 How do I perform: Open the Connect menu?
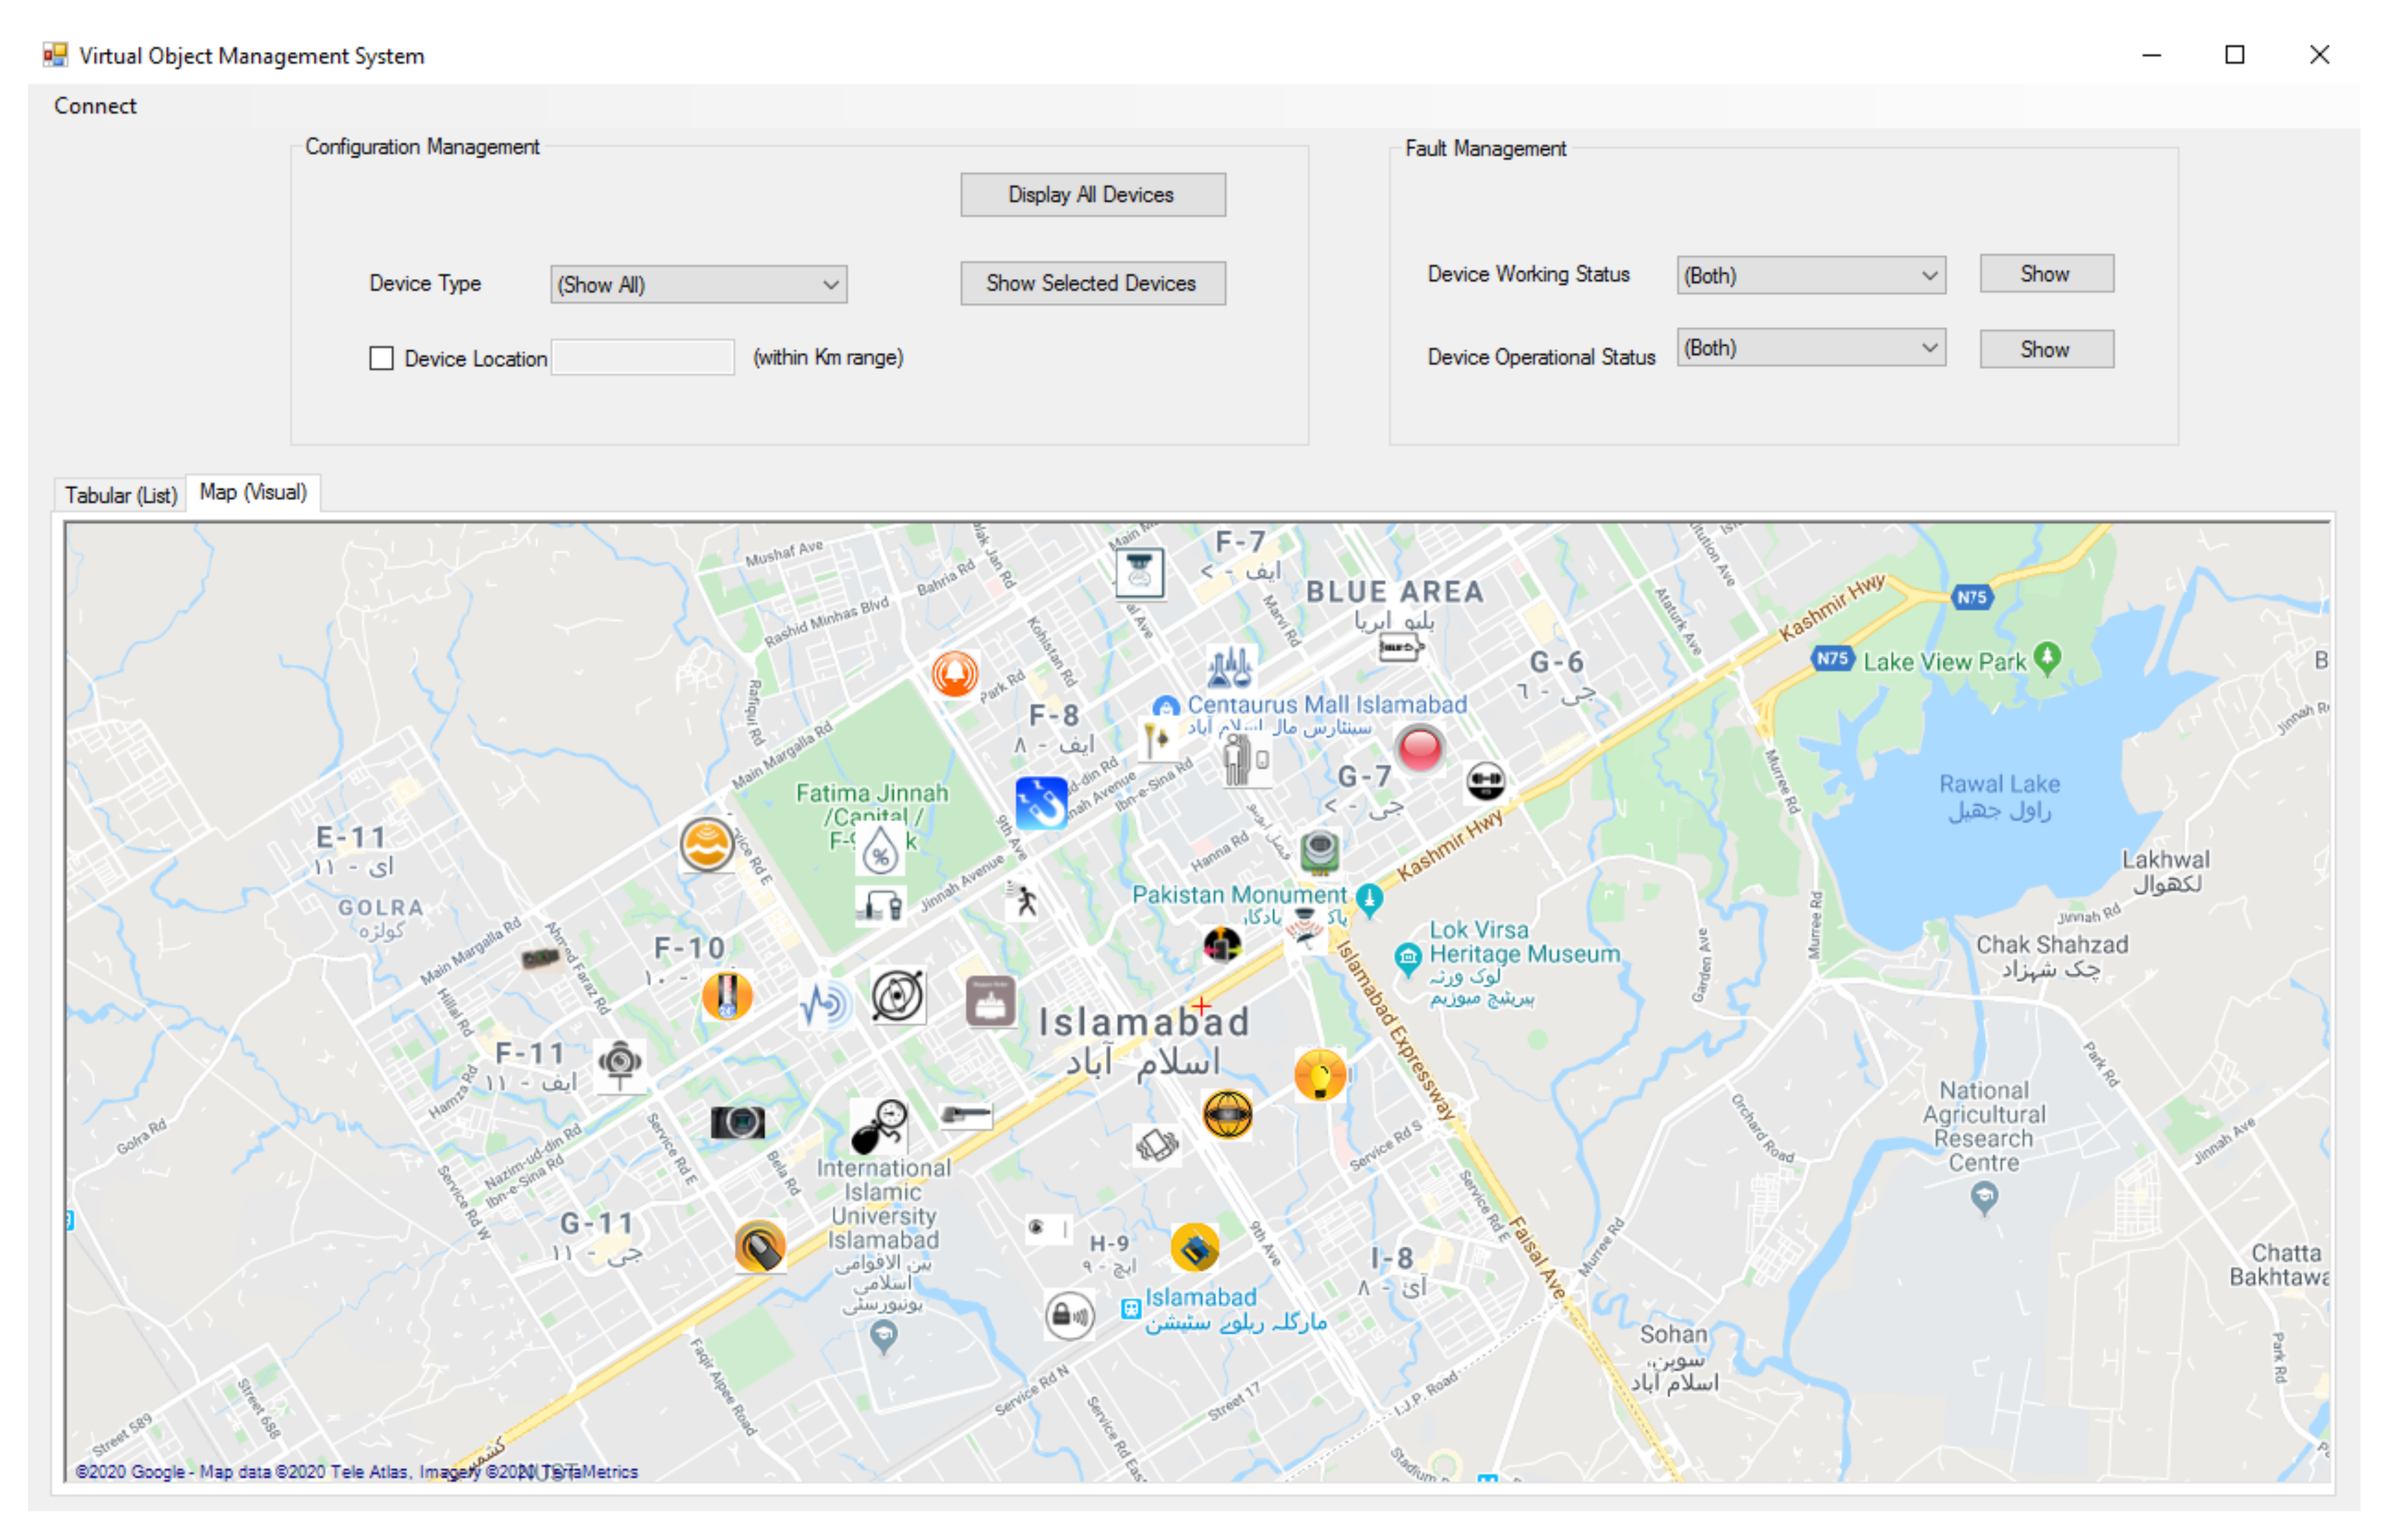pyautogui.click(x=95, y=106)
